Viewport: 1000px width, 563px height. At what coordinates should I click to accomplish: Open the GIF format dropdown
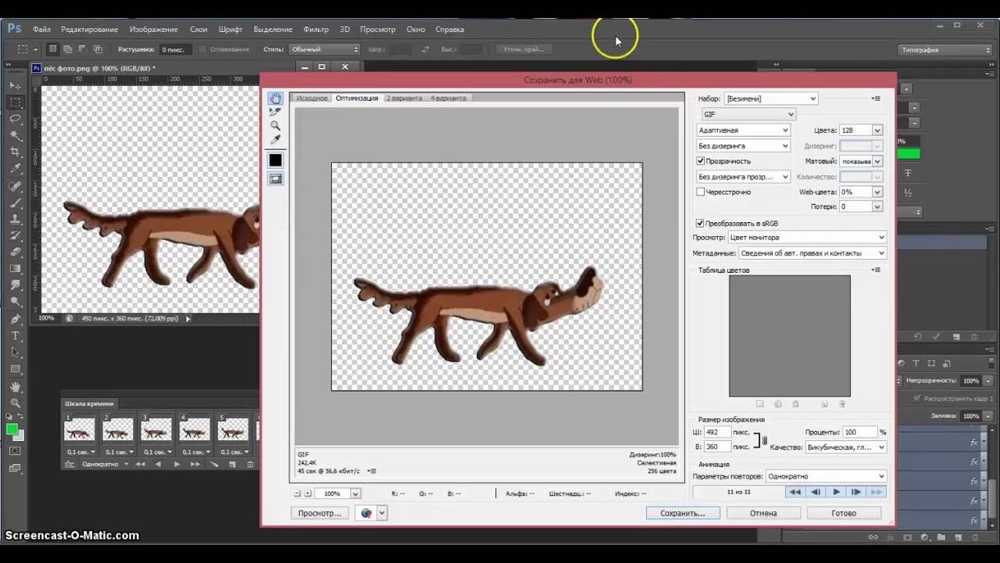point(748,114)
